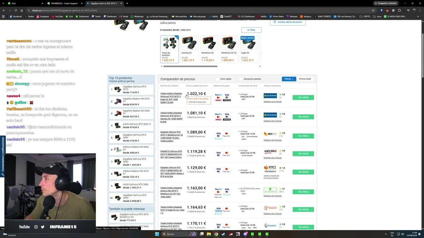Open the Facebook bookmark

(x=16, y=17)
